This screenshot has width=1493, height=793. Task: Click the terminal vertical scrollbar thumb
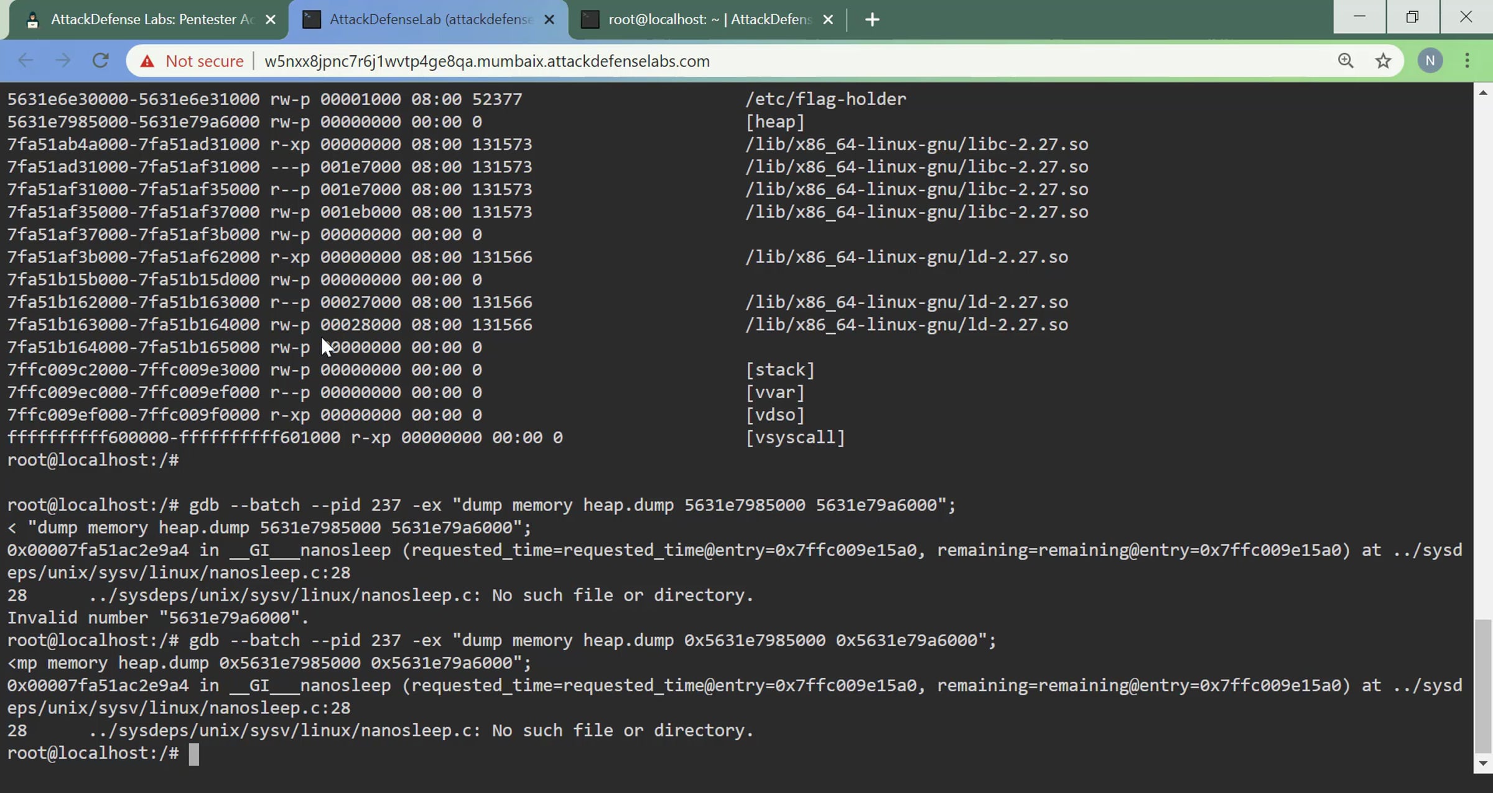coord(1483,684)
